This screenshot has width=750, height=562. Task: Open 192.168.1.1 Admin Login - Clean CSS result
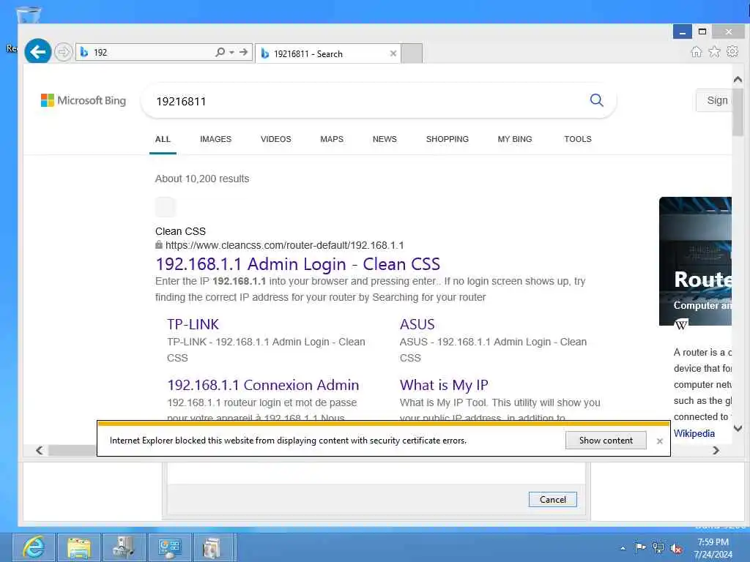298,263
